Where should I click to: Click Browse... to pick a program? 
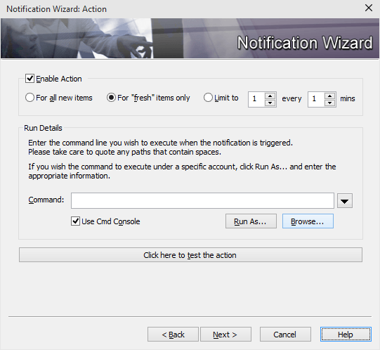(x=308, y=221)
